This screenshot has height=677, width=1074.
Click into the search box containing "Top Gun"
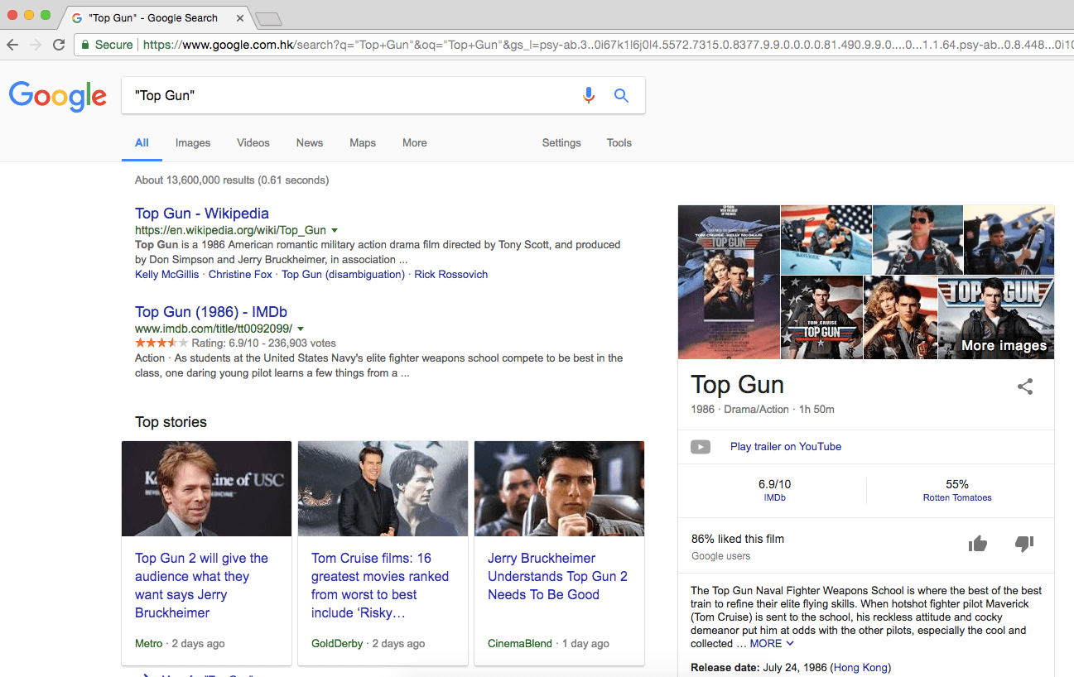click(x=352, y=95)
